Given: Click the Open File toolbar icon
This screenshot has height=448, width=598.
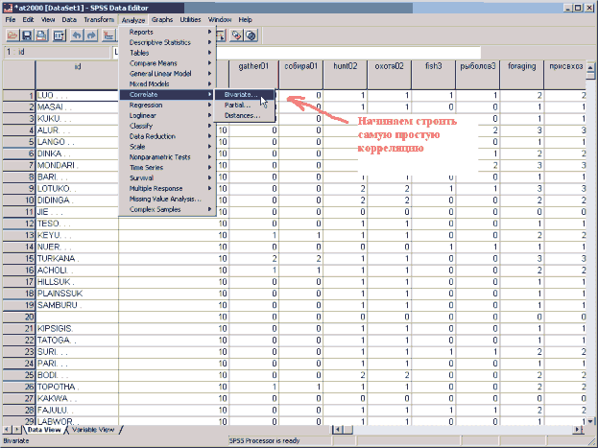Looking at the screenshot, I should click(12, 35).
